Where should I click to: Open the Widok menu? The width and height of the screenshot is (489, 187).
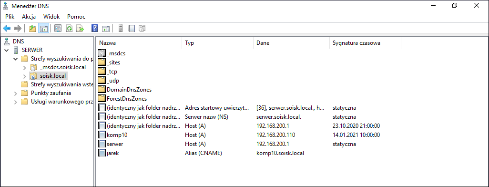[51, 17]
